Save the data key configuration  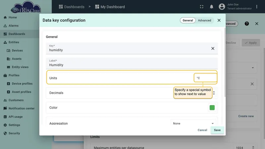tap(217, 130)
